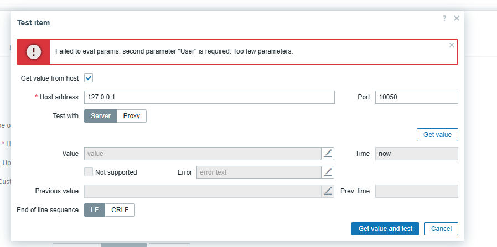Choose LF end of line sequence
497x247 pixels.
pyautogui.click(x=95, y=210)
